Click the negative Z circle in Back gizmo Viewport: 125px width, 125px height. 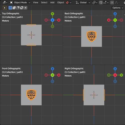[x=115, y=26]
